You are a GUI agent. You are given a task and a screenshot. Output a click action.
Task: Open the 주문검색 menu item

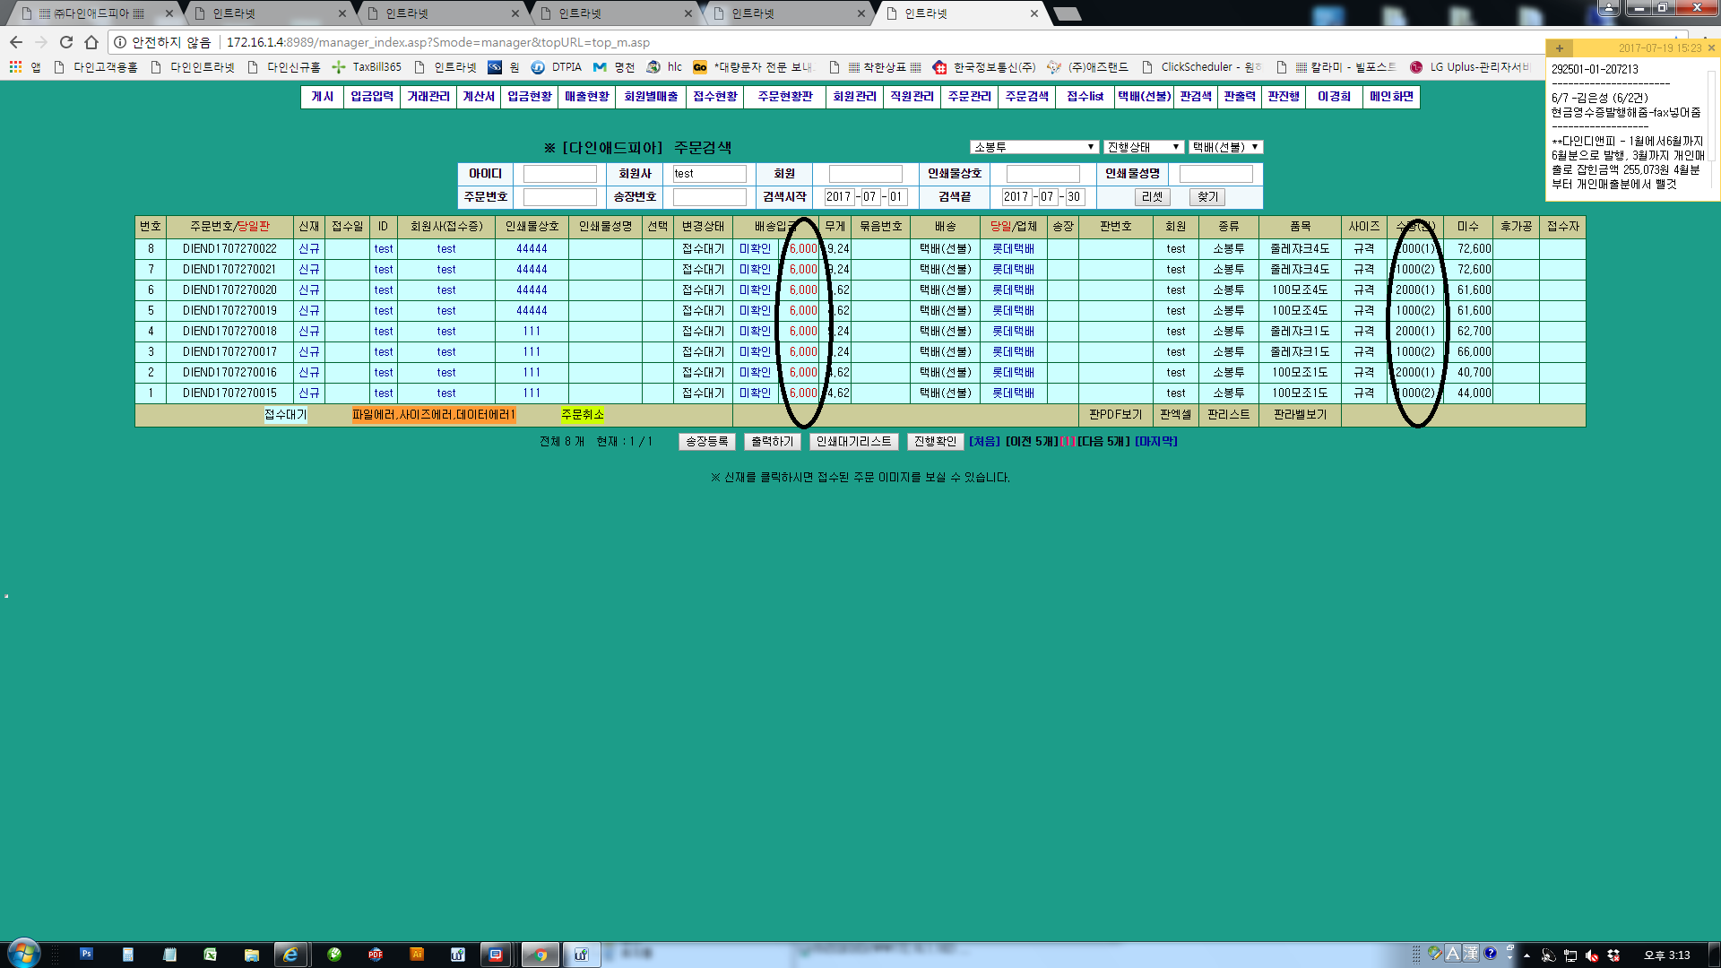1026,97
